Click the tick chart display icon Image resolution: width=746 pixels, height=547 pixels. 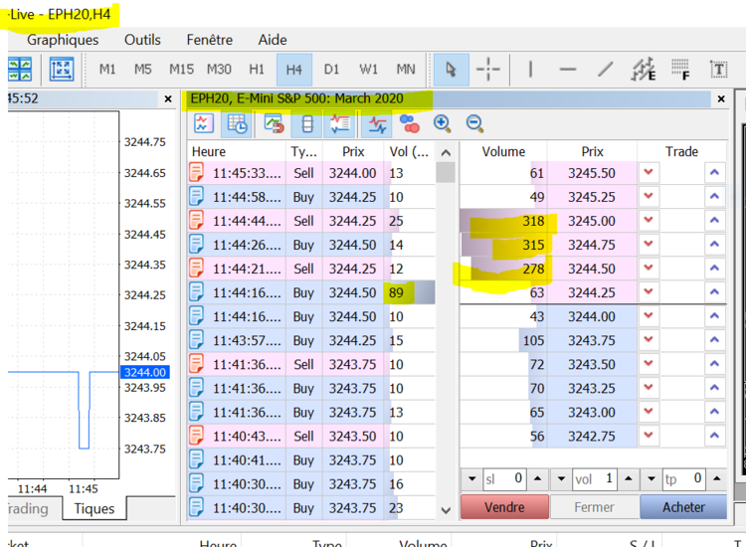pos(204,124)
